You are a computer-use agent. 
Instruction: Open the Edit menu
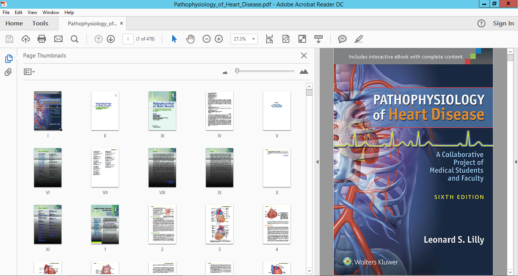(19, 12)
